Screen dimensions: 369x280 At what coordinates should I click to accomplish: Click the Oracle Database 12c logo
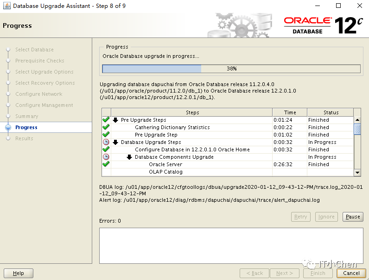[323, 25]
